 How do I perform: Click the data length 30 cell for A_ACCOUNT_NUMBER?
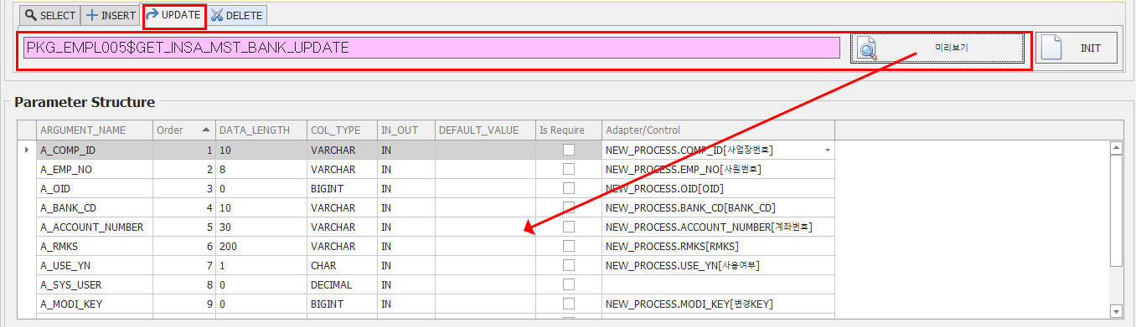pyautogui.click(x=261, y=227)
